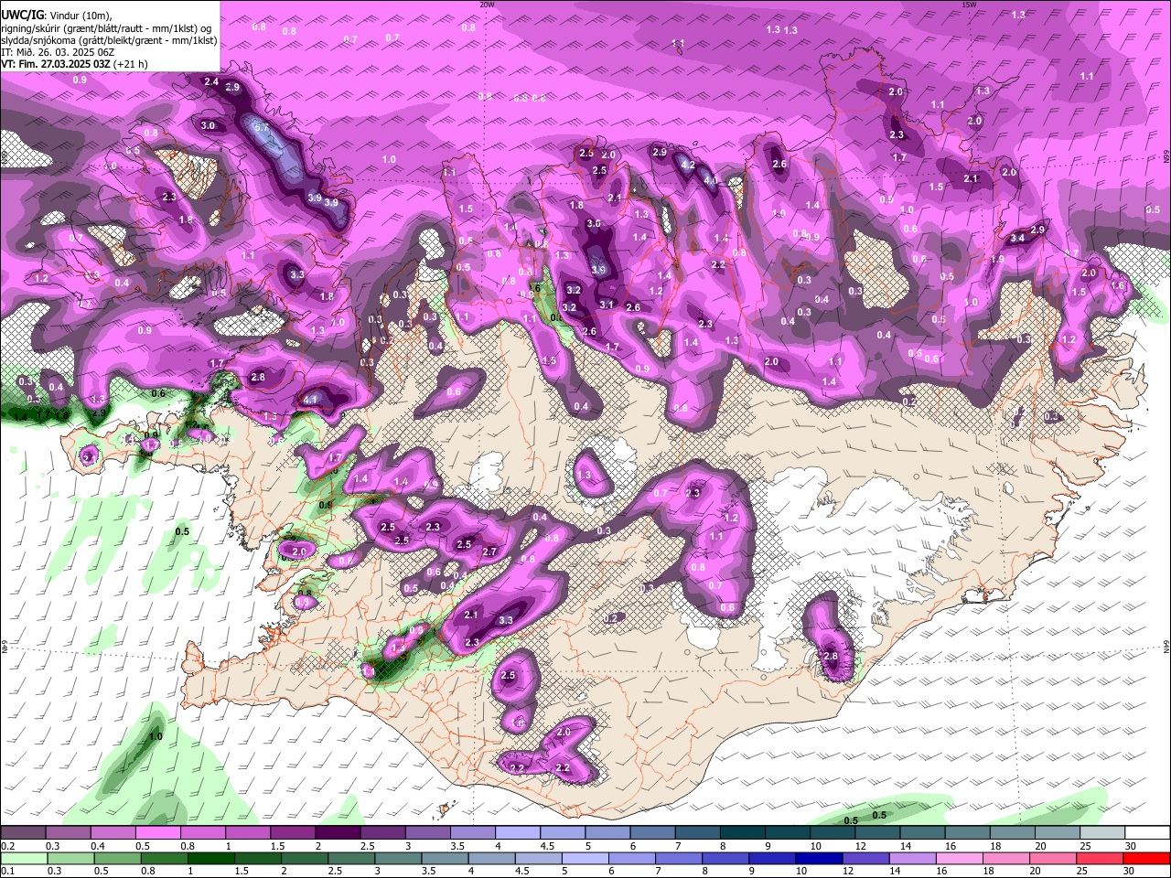The height and width of the screenshot is (878, 1171).
Task: Pick top legend dark teal swatch between 9 and 10
Action: pyautogui.click(x=789, y=833)
